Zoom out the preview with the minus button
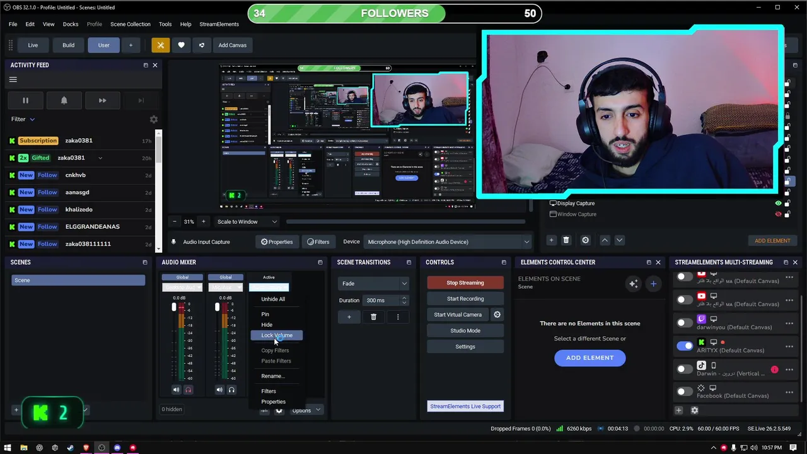 (x=175, y=222)
